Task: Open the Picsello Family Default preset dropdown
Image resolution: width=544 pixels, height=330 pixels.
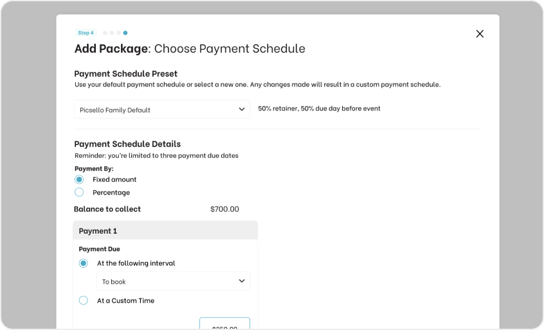Action: pos(161,110)
